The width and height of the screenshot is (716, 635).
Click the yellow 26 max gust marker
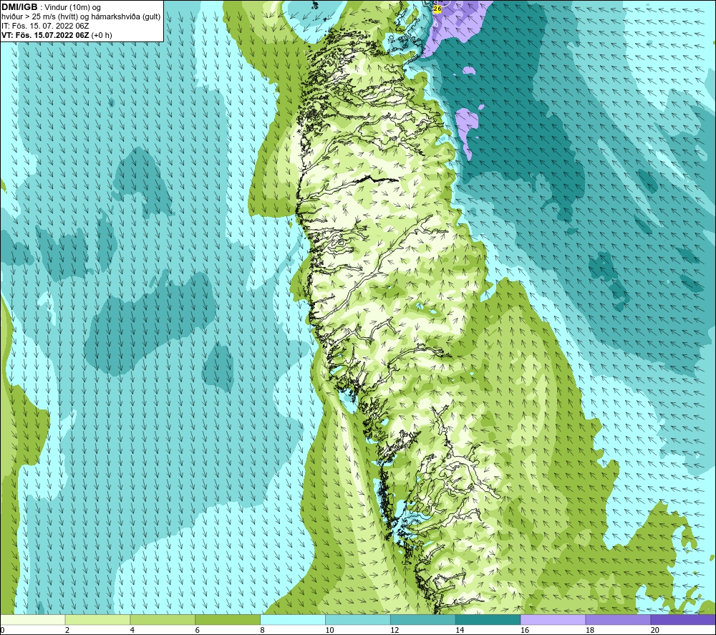(x=437, y=9)
